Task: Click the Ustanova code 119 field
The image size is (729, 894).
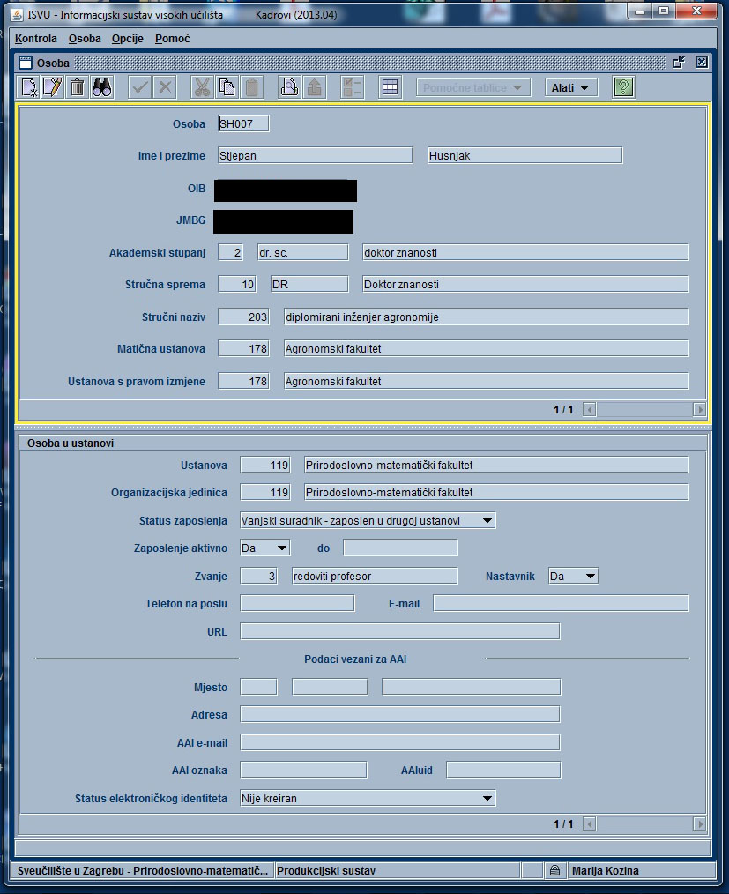Action: (265, 466)
